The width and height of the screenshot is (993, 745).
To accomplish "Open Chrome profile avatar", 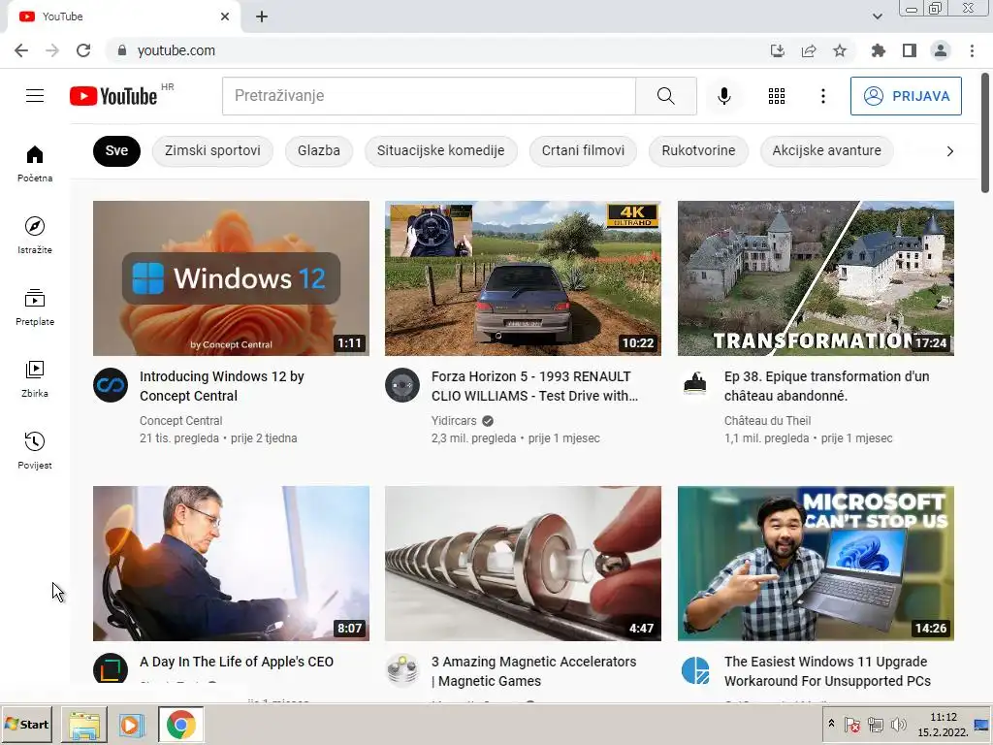I will tap(941, 50).
